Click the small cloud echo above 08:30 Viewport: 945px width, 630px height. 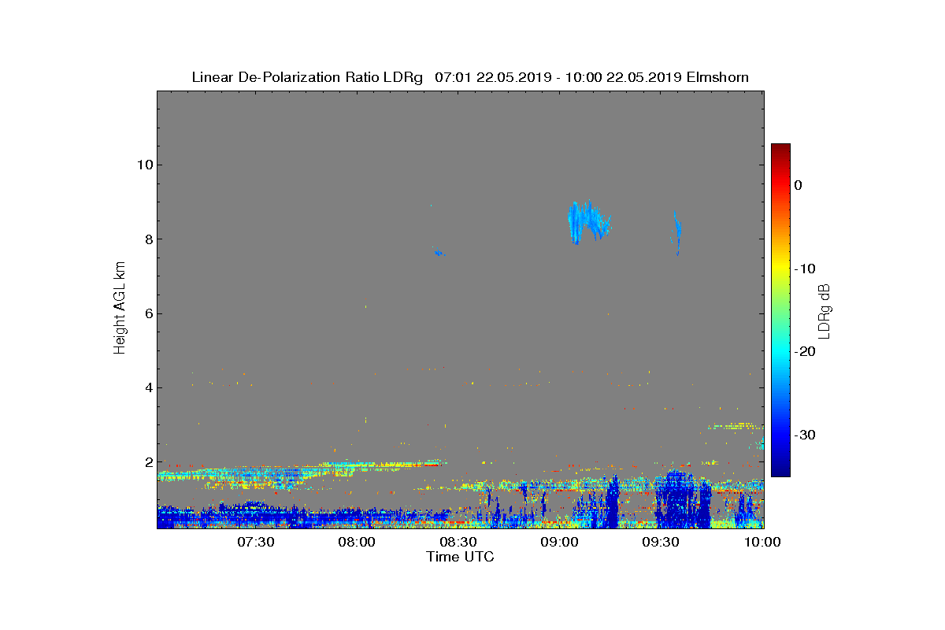click(439, 253)
